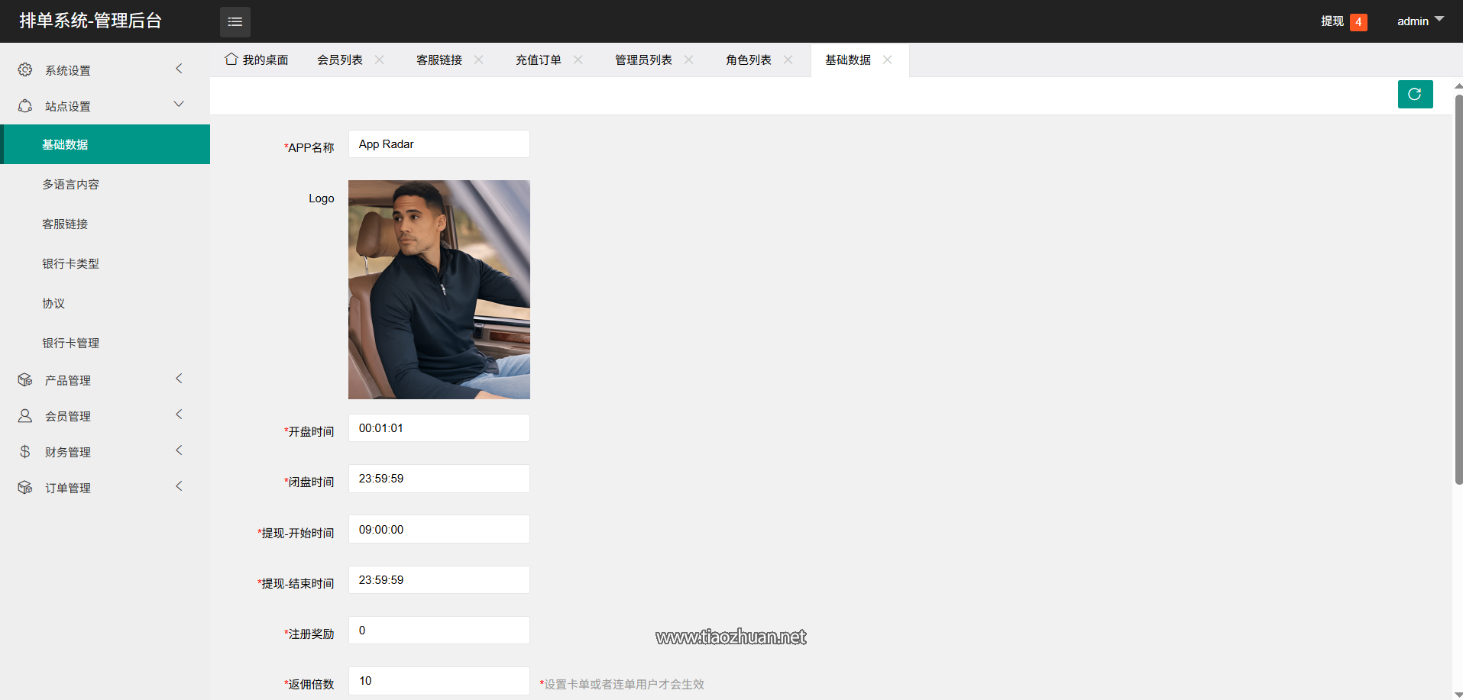Viewport: 1463px width, 700px height.
Task: Click the 系统设置 gear icon
Action: (x=24, y=69)
